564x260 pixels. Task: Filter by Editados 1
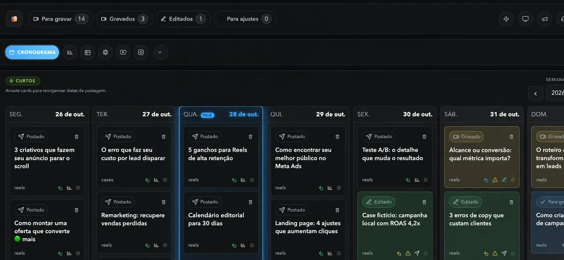(x=184, y=19)
